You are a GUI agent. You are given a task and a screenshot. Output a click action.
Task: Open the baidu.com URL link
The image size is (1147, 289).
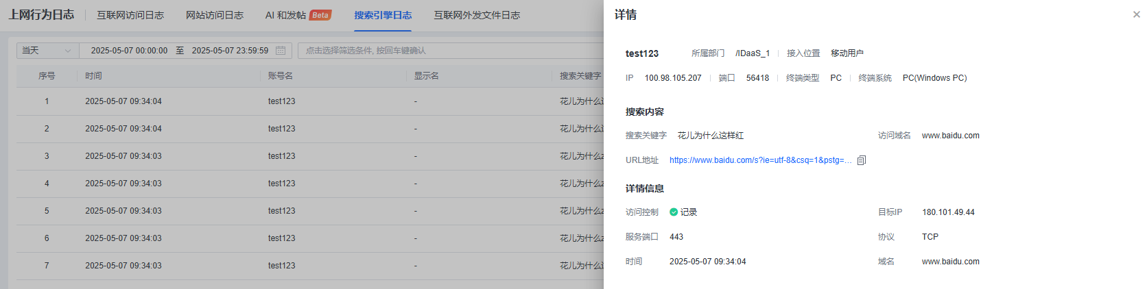760,160
